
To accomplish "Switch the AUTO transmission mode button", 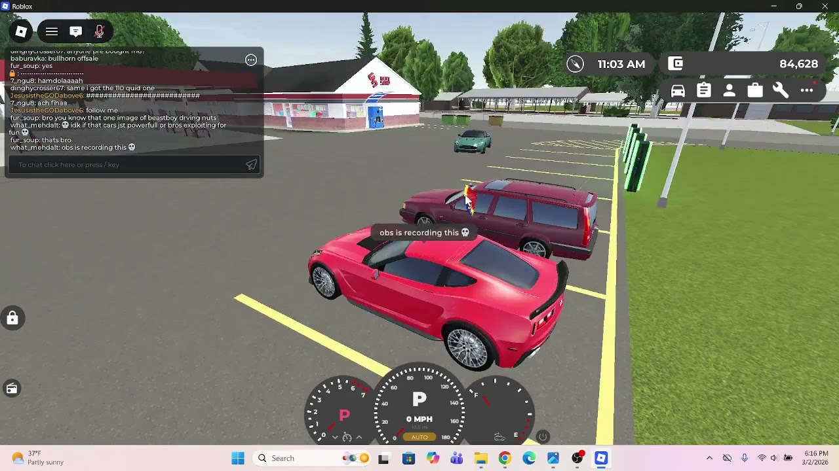I will 419,437.
